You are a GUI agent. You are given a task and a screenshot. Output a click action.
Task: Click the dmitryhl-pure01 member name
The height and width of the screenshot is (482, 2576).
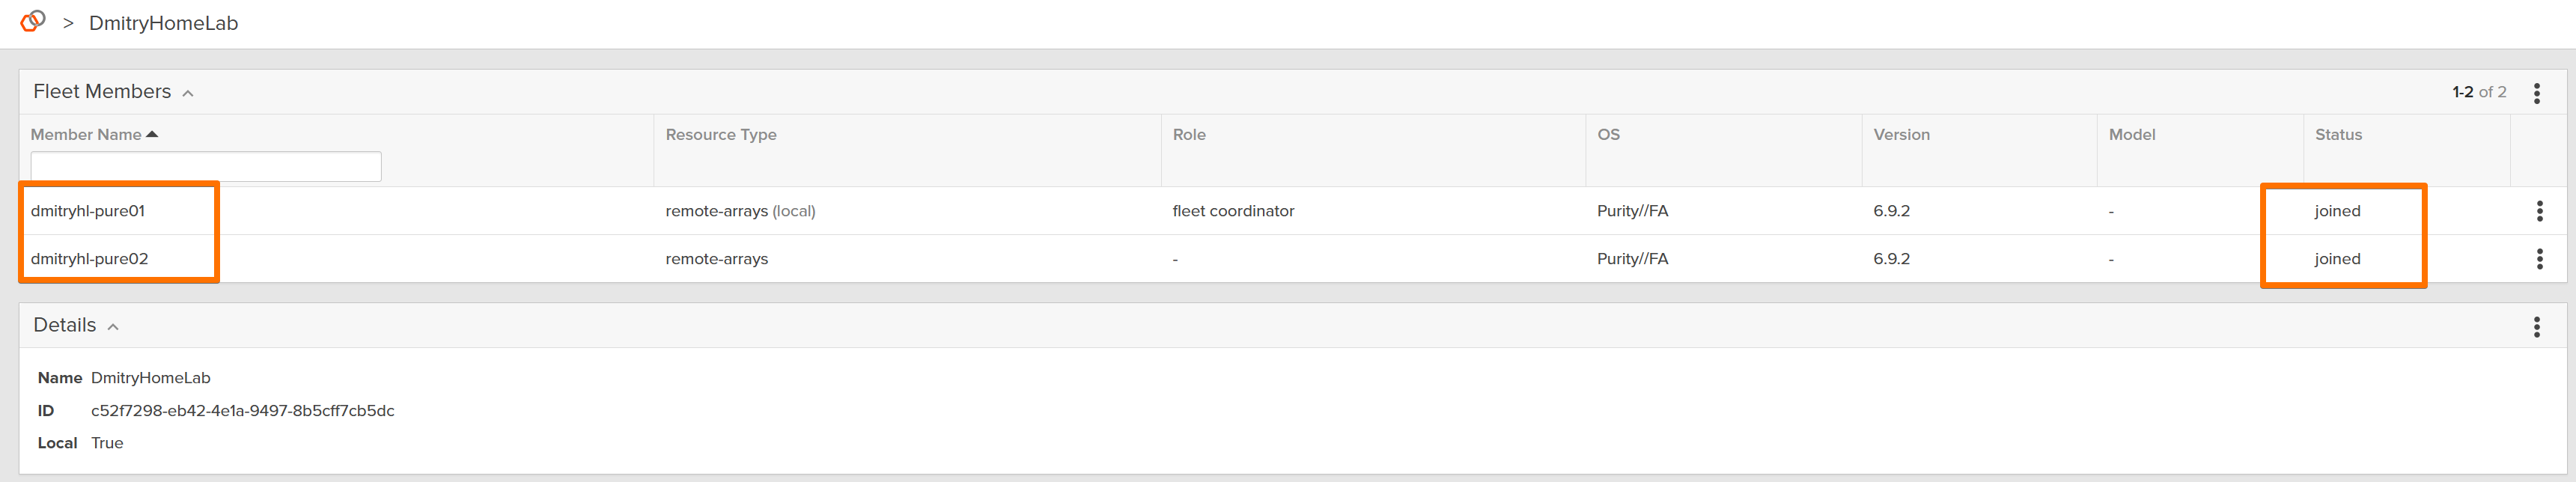click(88, 211)
